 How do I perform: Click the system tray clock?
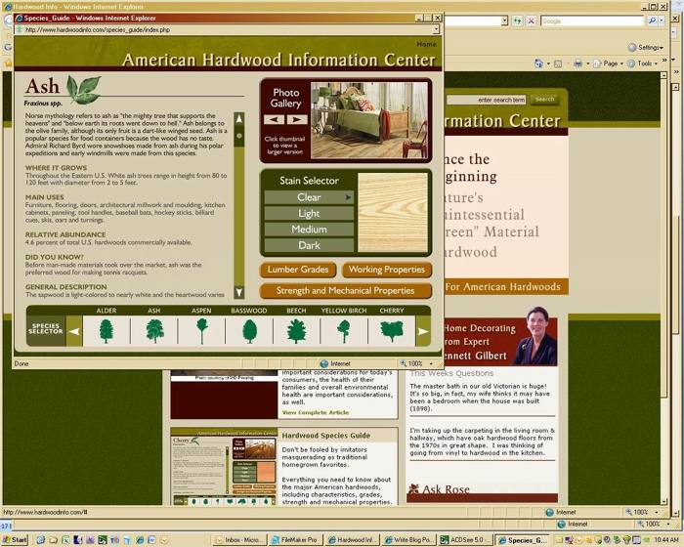click(666, 540)
